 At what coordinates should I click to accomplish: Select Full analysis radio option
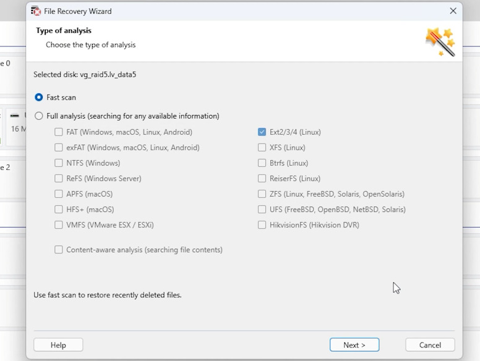[38, 116]
